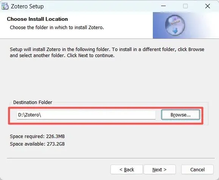
Task: Click the empty area above Destination Folder
Action: pos(109,79)
